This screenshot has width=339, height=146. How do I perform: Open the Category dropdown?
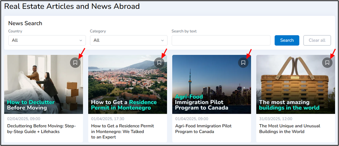[x=129, y=40]
